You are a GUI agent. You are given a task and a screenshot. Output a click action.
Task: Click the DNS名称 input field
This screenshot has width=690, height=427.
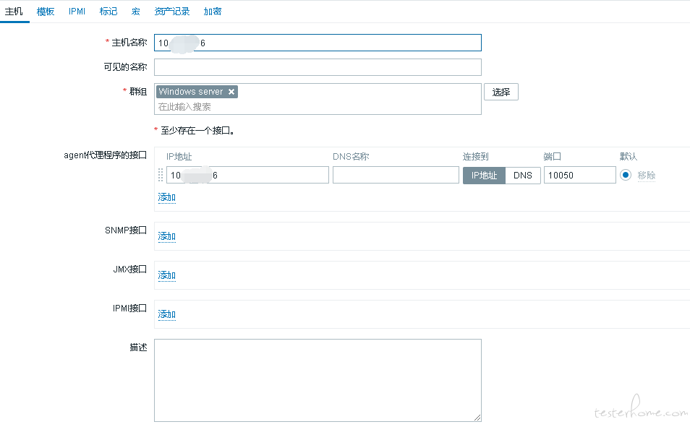point(396,175)
